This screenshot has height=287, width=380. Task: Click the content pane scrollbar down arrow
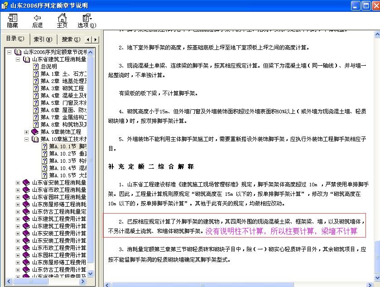[377, 278]
